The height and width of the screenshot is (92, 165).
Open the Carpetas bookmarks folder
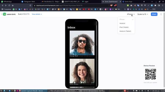6,9
